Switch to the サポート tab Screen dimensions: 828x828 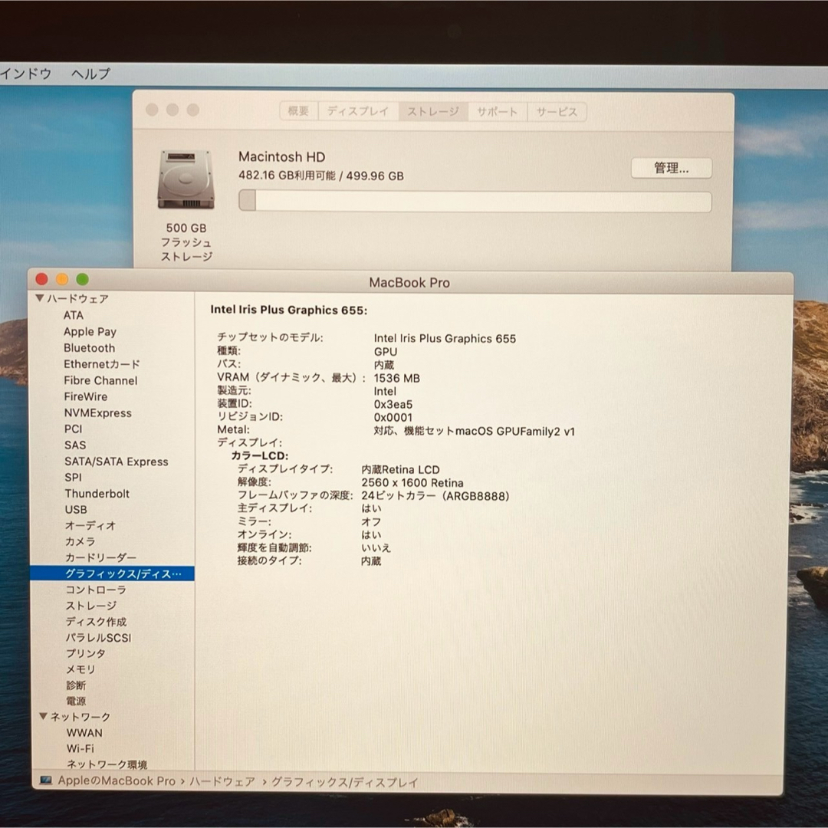click(498, 111)
